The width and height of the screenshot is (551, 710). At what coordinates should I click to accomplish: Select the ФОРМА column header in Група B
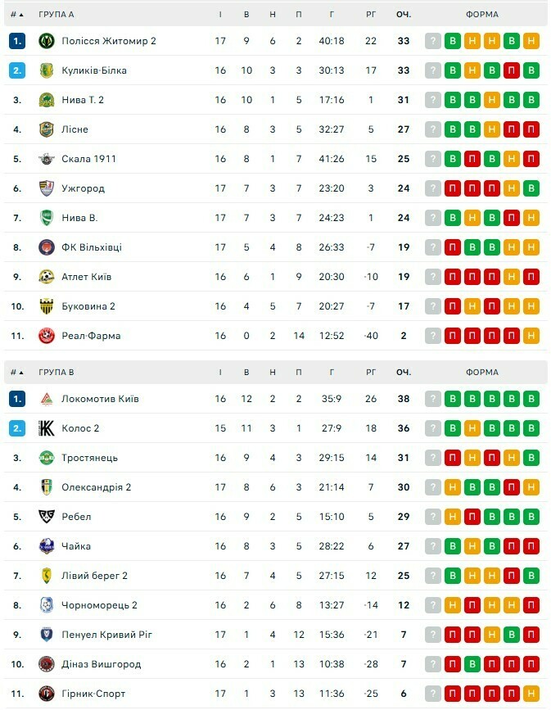click(481, 373)
